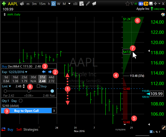Screen dimensions: 166x137
Task: Enable the Step checkbox
Action: coord(38,86)
